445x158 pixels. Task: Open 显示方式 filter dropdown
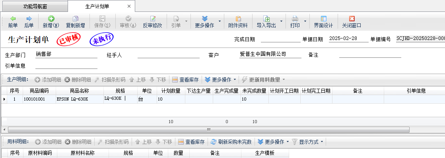[x=308, y=142]
